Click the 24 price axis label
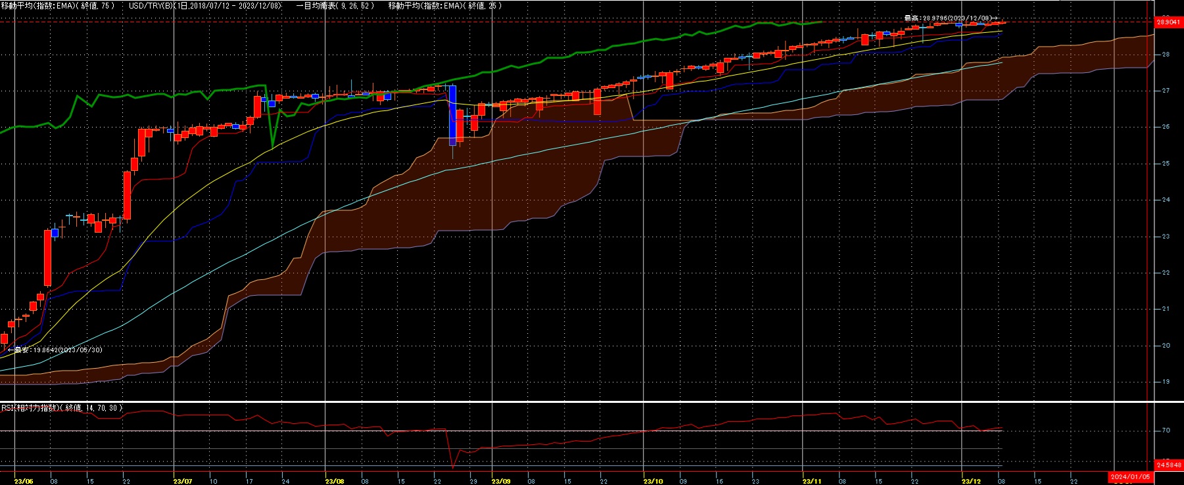 (1166, 200)
